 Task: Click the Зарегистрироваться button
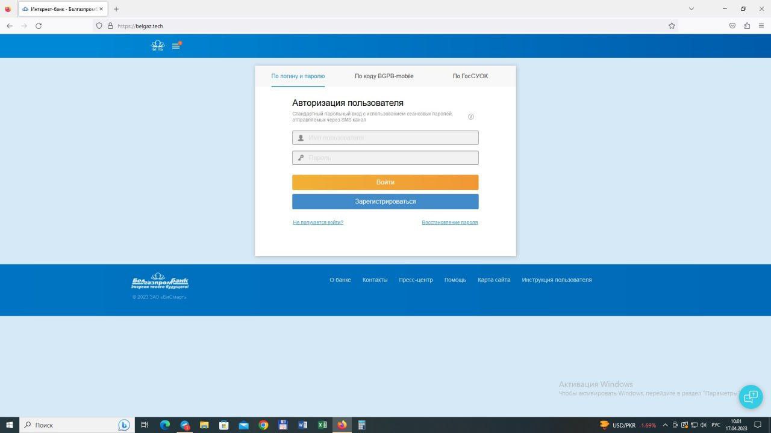(385, 201)
